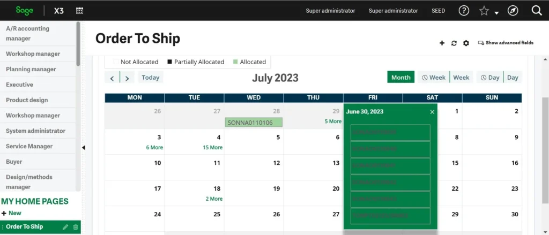
Task: Open Planning manager in sidebar
Action: (x=38, y=69)
